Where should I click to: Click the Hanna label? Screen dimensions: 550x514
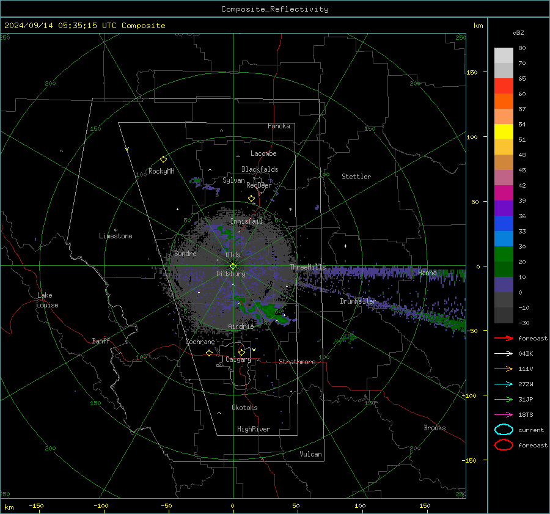coord(427,273)
